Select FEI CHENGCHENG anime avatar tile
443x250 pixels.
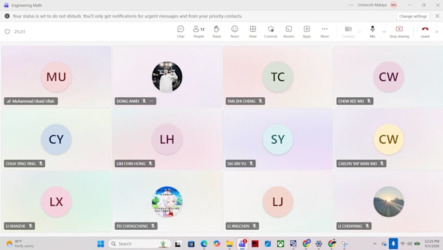[x=167, y=202]
